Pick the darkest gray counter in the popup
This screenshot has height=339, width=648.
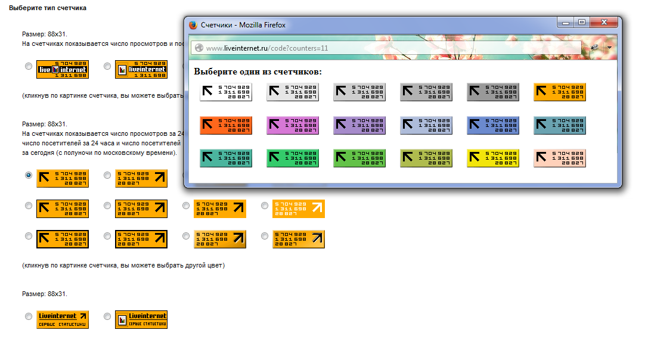click(x=493, y=92)
